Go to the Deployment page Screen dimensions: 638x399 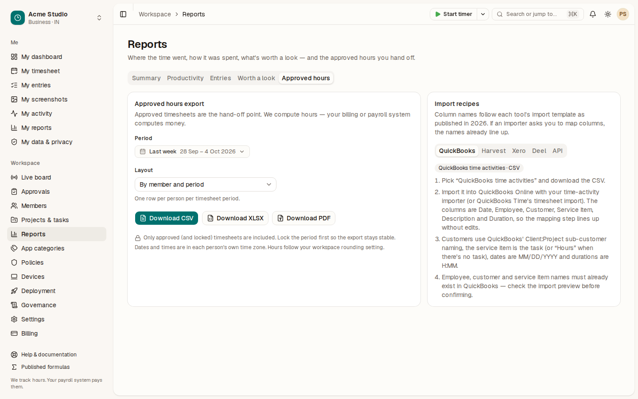coord(57,291)
